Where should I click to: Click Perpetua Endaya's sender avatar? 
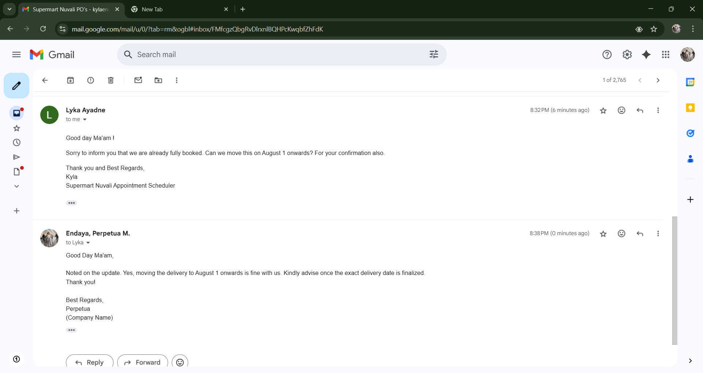[x=49, y=238]
